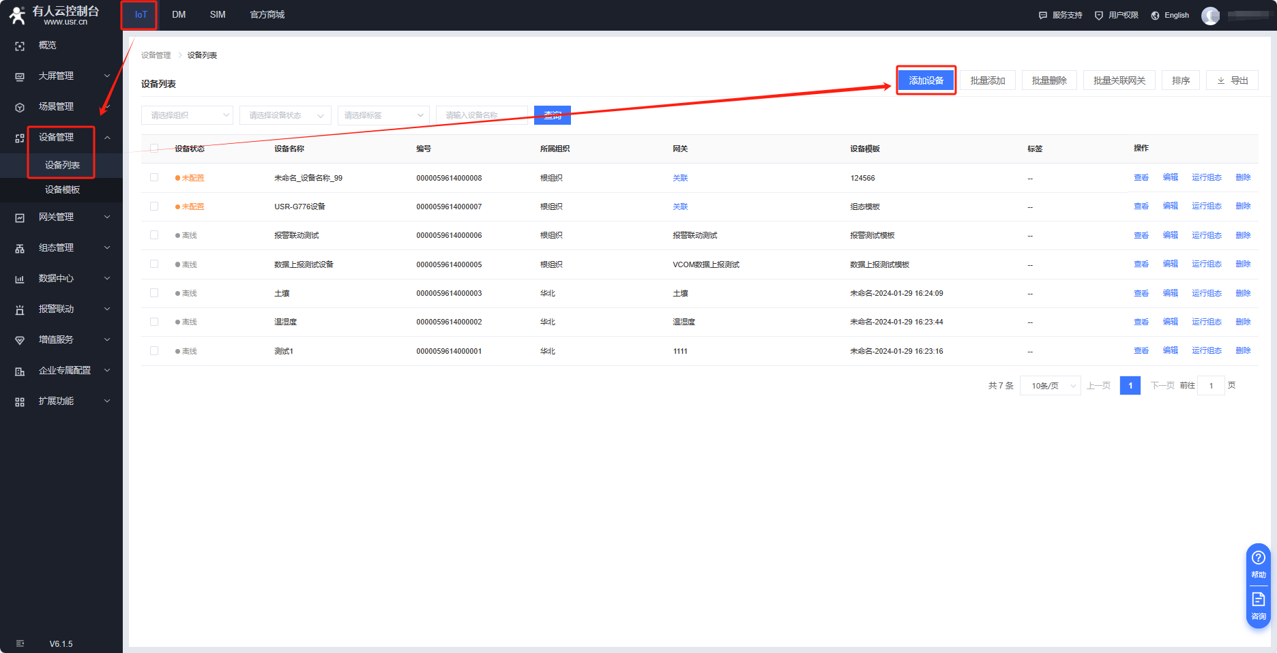Click the Alarm Linkage (报警联动) icon
1277x653 pixels.
[x=20, y=309]
